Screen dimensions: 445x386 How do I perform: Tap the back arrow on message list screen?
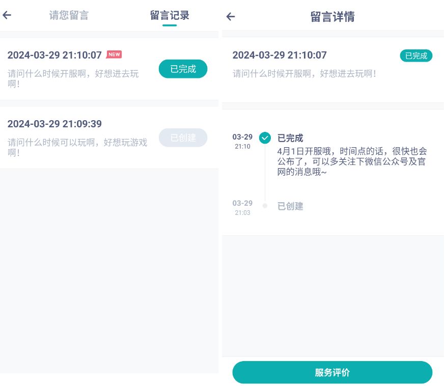pos(7,15)
